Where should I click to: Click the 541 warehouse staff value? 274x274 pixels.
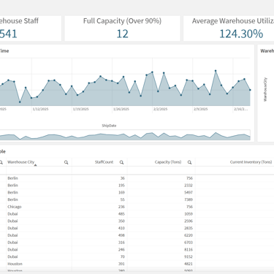point(9,34)
